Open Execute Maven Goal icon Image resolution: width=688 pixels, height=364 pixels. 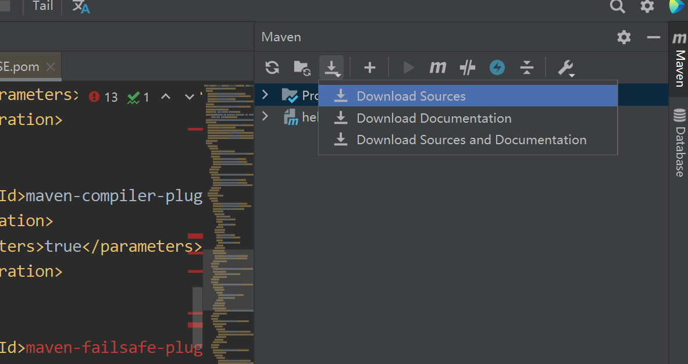pos(437,67)
